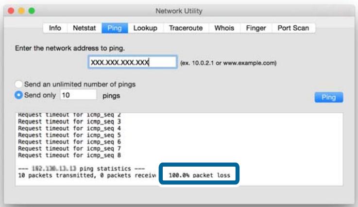Screen dimensions: 358x207
Task: Focus the network address input field
Action: coord(133,62)
